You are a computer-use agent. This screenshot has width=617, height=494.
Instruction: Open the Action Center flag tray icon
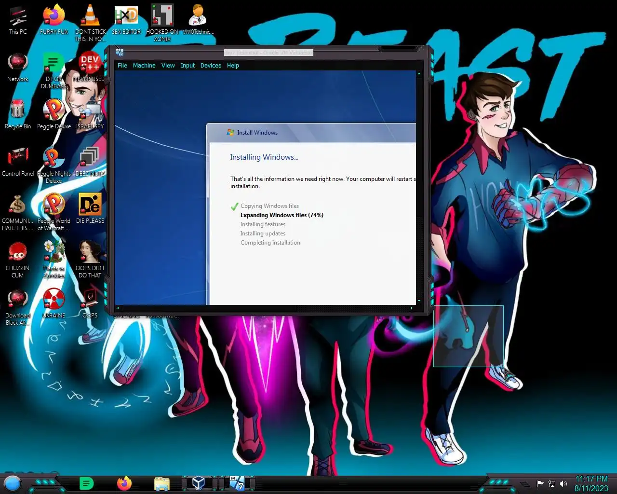click(x=540, y=484)
